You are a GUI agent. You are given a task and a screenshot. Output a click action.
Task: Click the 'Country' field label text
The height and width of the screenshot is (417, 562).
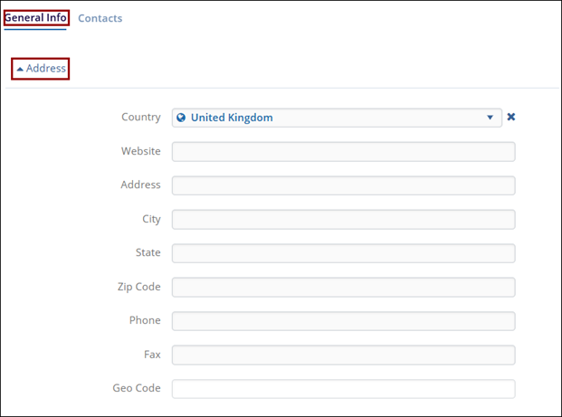(140, 118)
